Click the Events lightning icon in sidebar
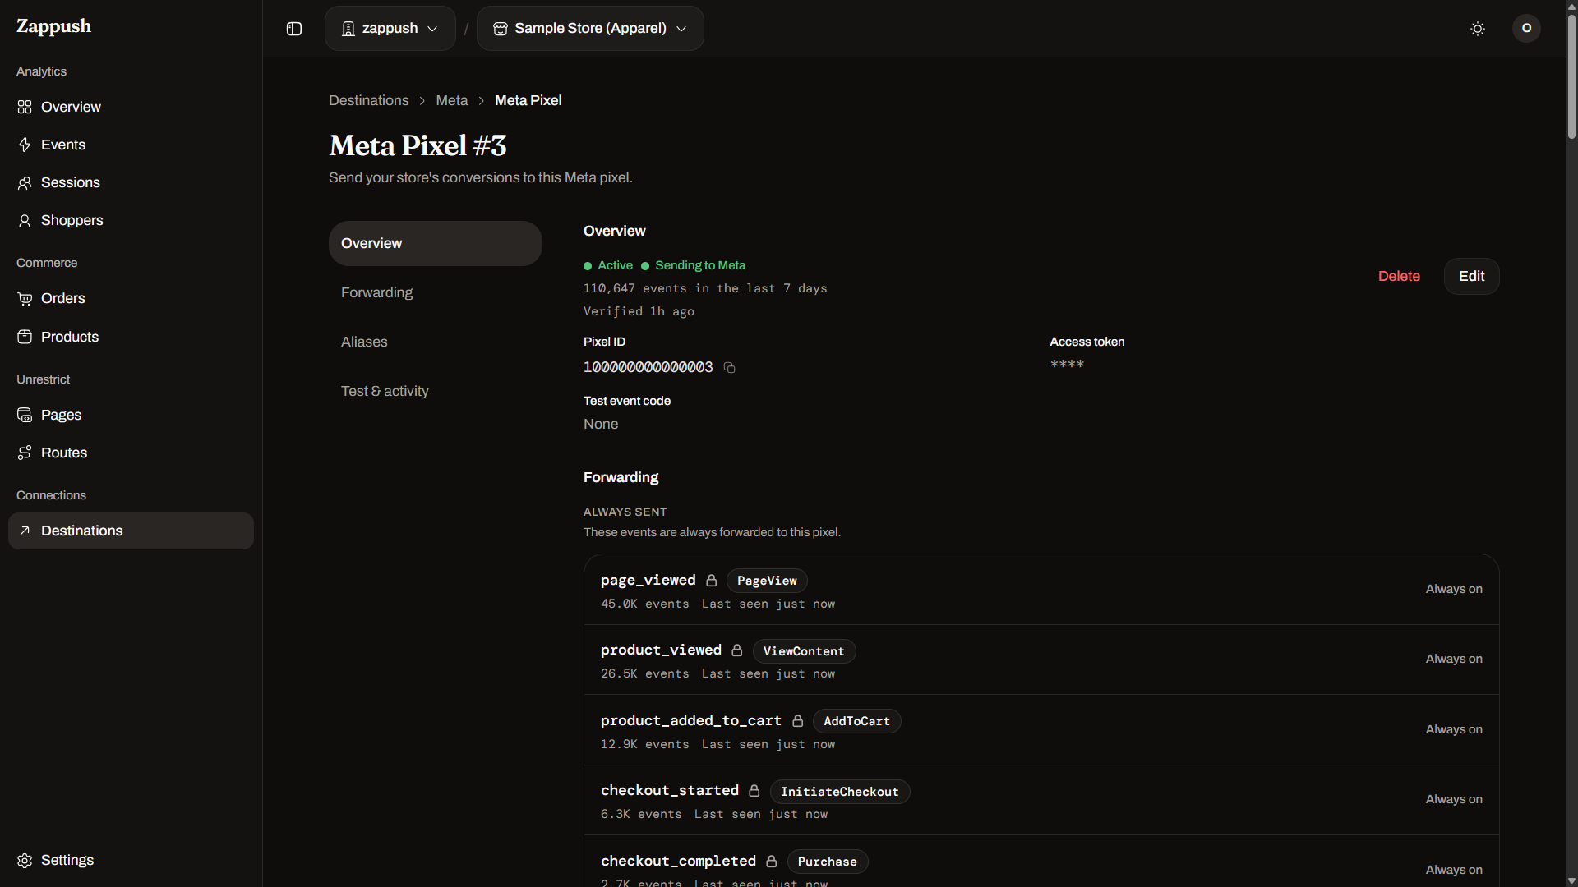 point(25,145)
